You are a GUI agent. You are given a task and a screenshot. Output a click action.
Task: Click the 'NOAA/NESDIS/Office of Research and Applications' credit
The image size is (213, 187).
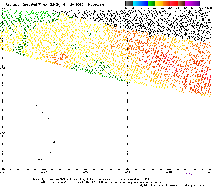pyautogui.click(x=170, y=185)
